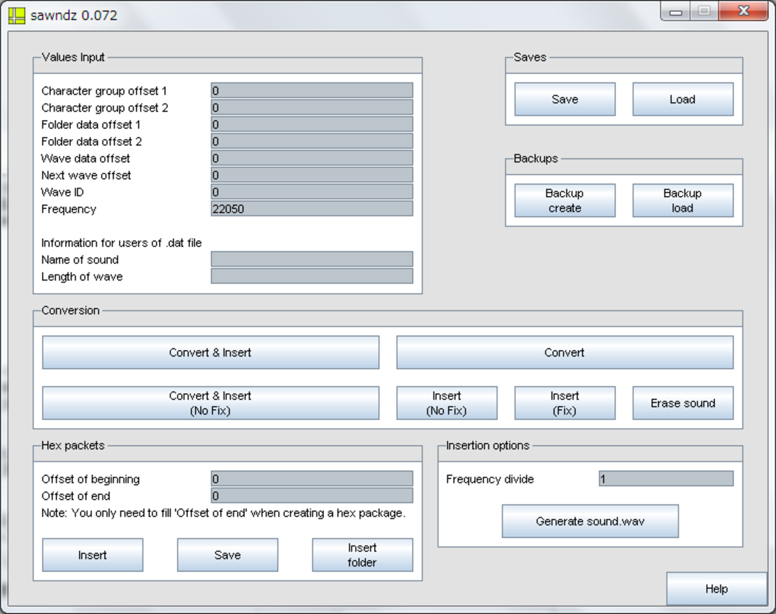Click the plain Convert button
Screen dimensions: 776x614
565,352
